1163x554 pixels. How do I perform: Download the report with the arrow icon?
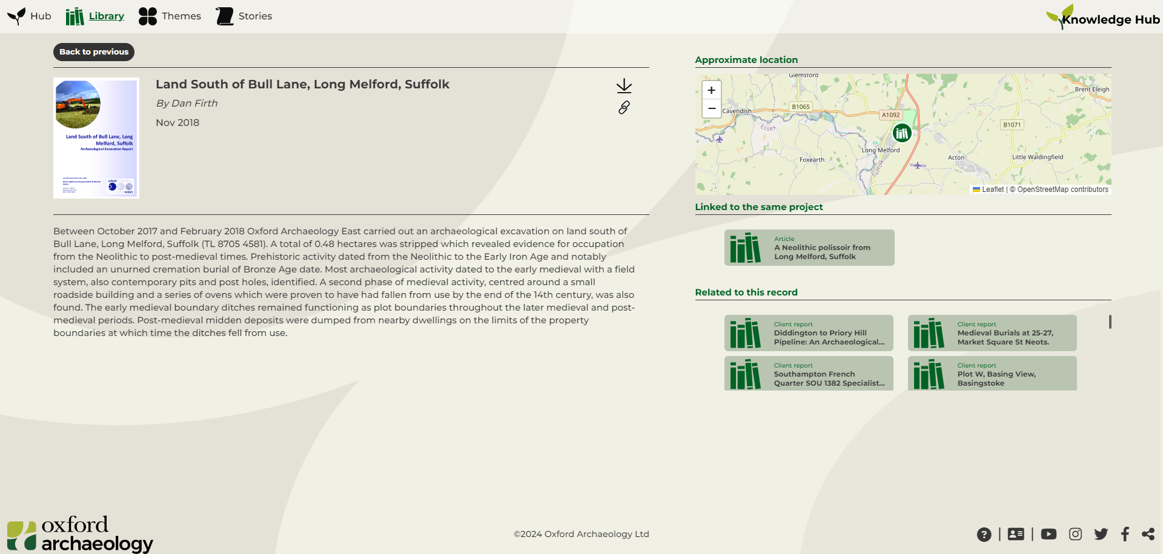624,86
